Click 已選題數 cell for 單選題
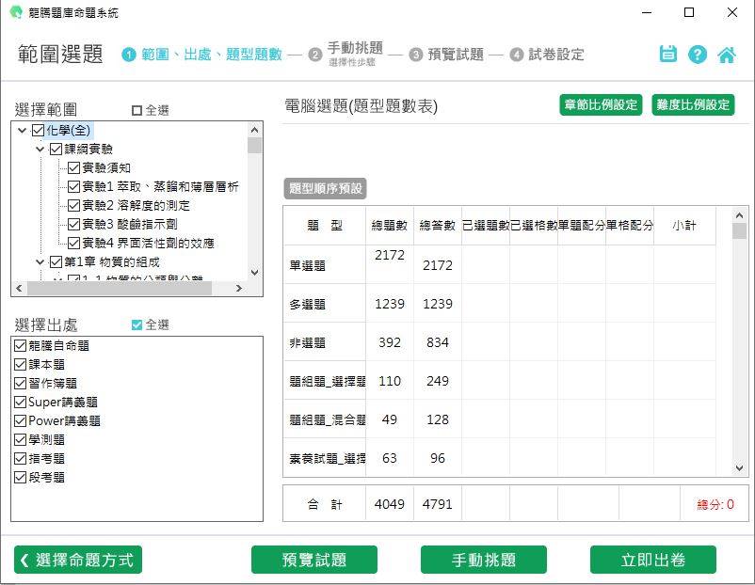Viewport: 755px width, 585px height. click(x=486, y=264)
